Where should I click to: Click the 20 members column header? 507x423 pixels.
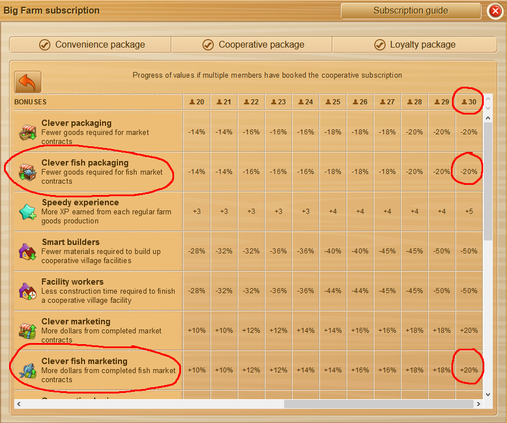pos(197,102)
